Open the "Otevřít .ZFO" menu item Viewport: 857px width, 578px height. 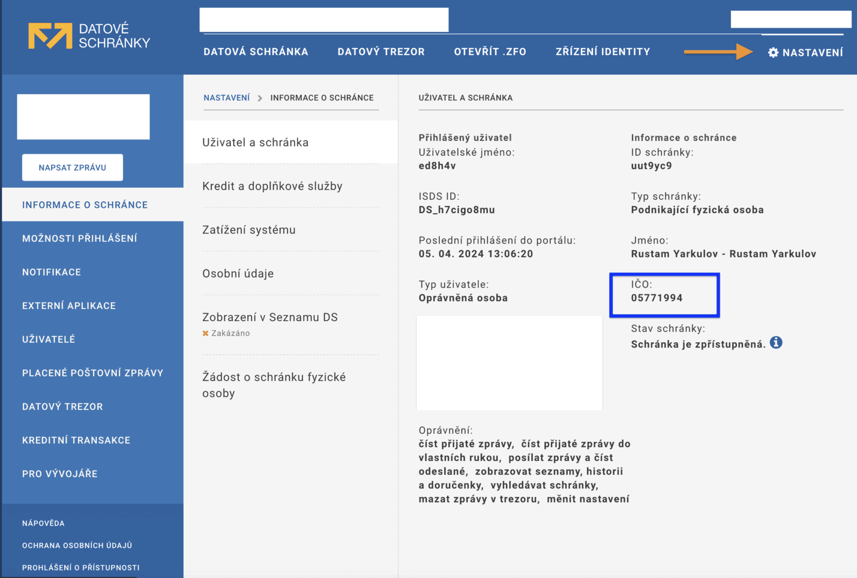point(490,52)
